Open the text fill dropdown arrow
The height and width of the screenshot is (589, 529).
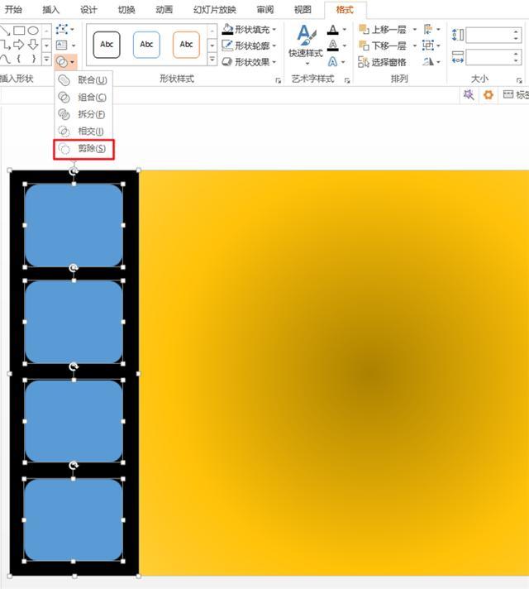point(345,29)
